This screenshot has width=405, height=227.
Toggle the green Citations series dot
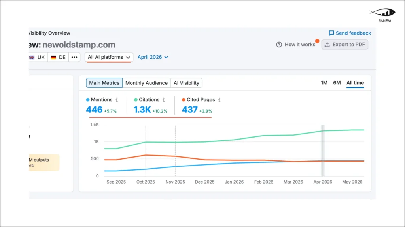(136, 100)
